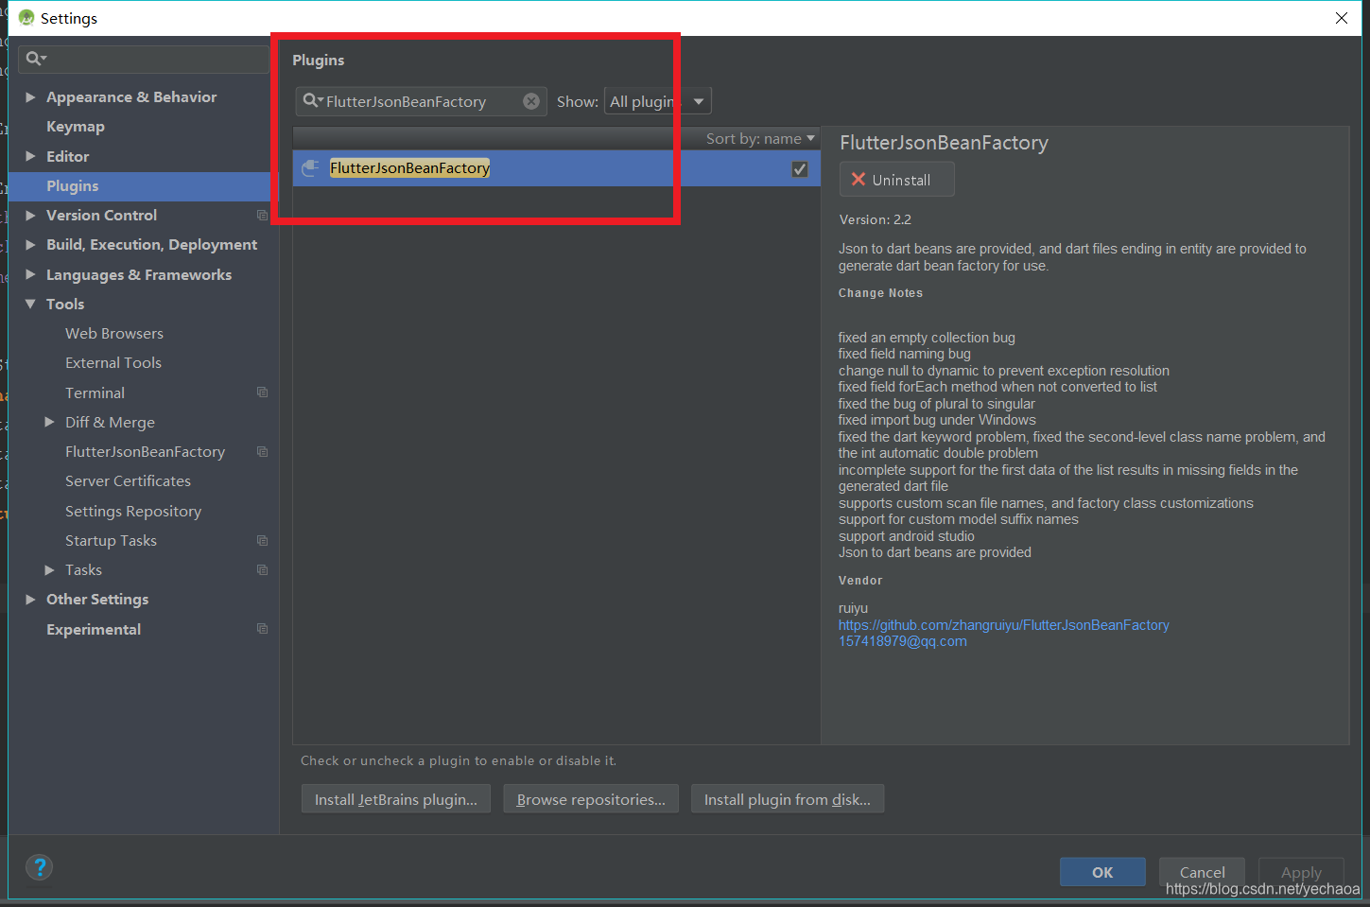Uninstall the FlutterJsonBeanFactory plugin
This screenshot has width=1370, height=907.
(896, 180)
